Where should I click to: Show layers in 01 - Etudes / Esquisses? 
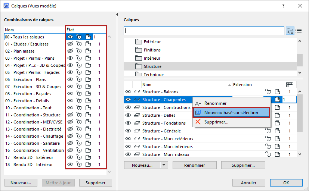pyautogui.click(x=70, y=44)
